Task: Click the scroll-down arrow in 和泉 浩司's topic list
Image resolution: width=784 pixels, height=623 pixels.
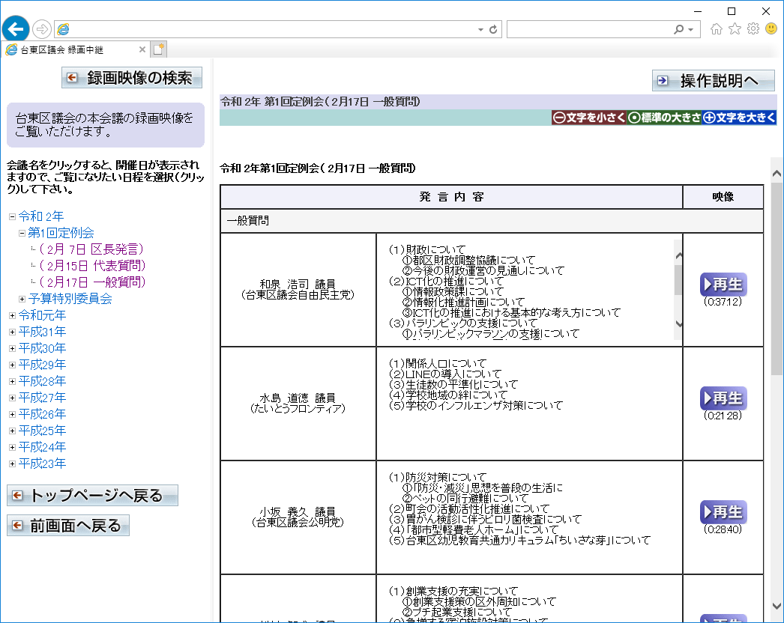Action: 678,323
